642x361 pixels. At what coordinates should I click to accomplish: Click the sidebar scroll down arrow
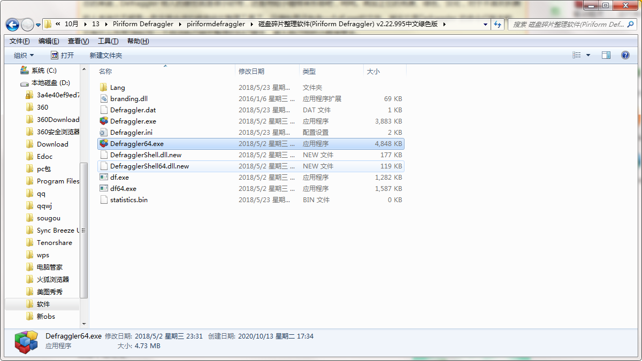83,324
